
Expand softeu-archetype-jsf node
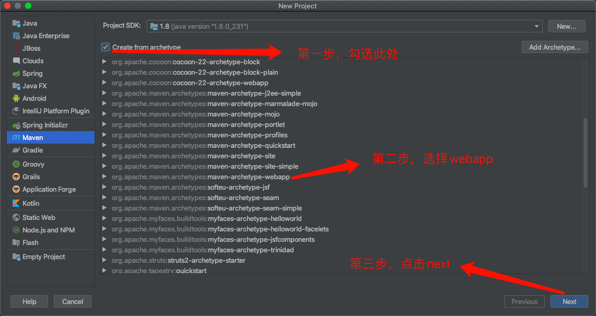point(104,187)
